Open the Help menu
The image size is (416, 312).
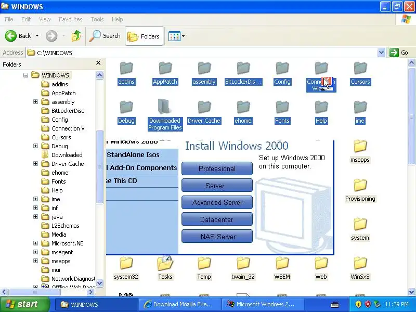click(x=118, y=19)
